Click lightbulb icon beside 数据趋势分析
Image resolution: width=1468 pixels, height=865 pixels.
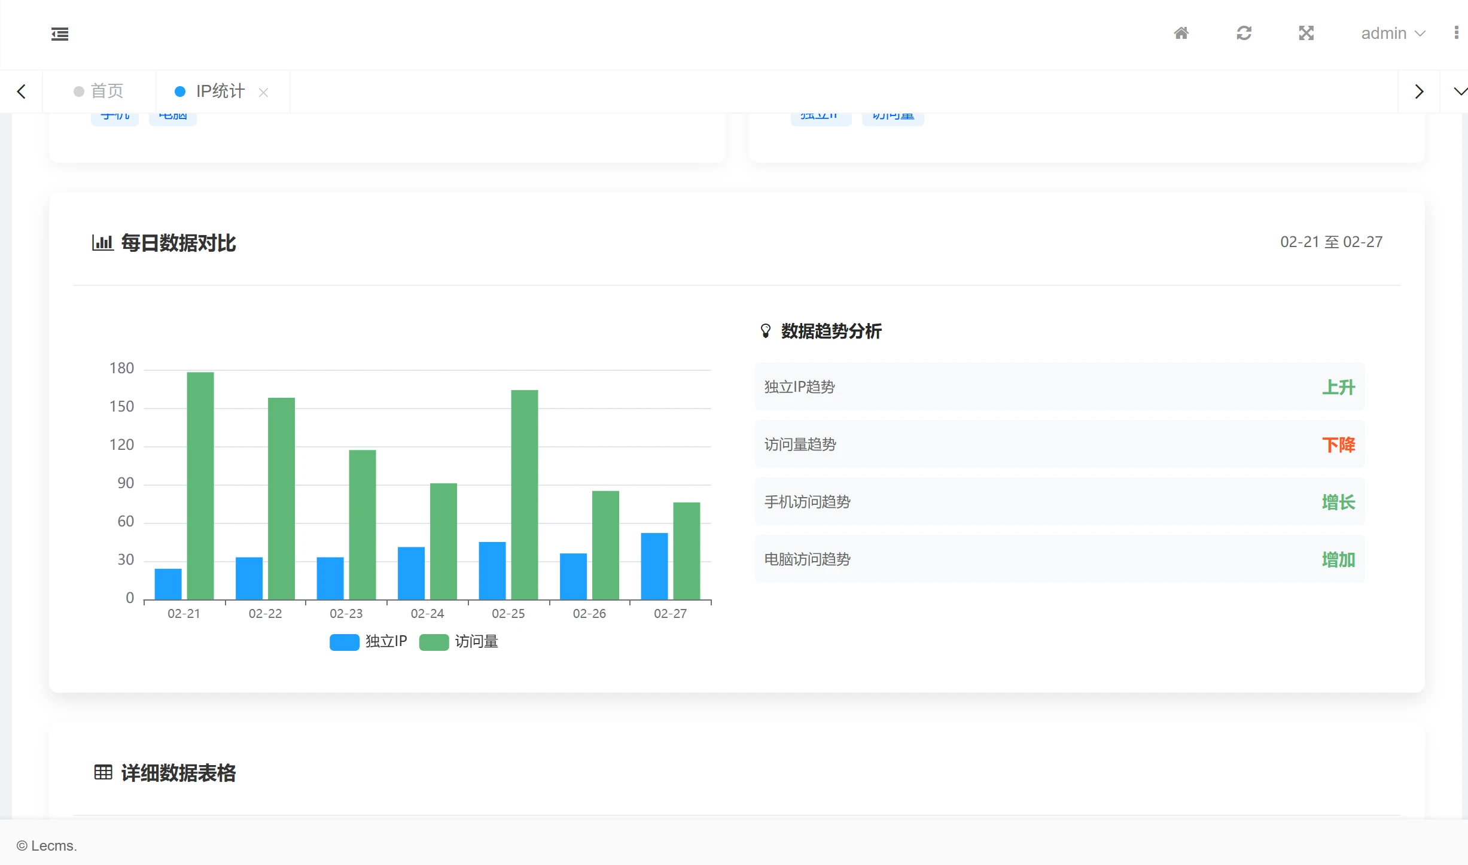tap(765, 331)
